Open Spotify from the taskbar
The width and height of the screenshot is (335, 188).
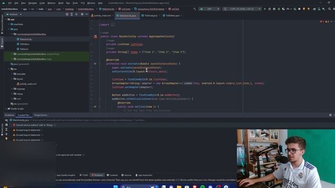click(203, 187)
